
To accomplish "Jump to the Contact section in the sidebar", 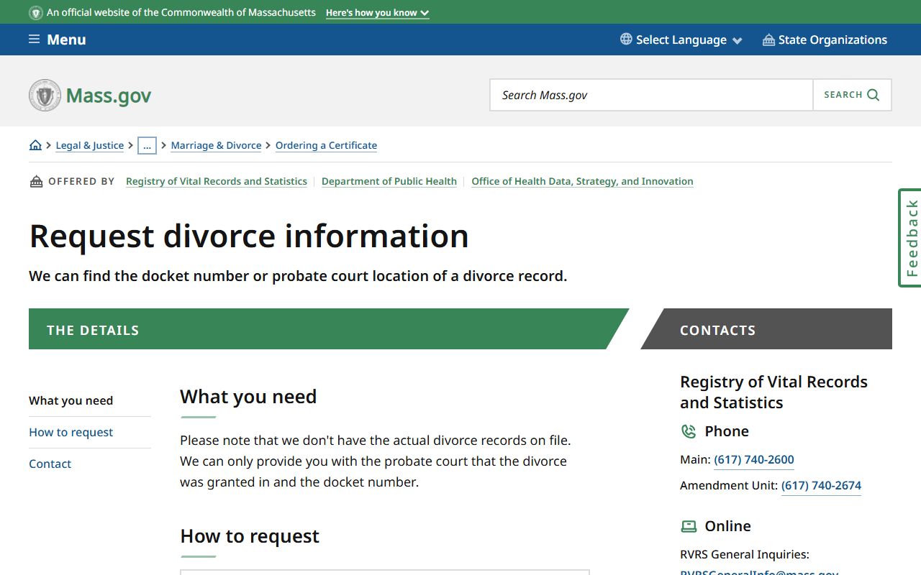I will [x=50, y=464].
